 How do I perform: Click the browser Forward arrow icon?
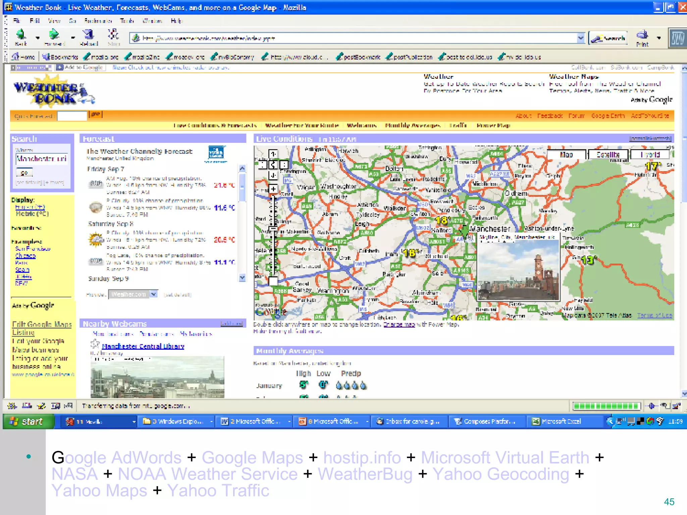(54, 34)
